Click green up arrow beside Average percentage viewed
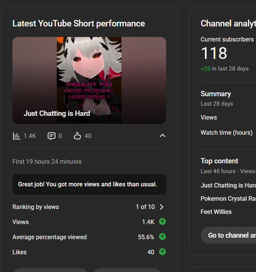The image size is (256, 272). pyautogui.click(x=162, y=237)
